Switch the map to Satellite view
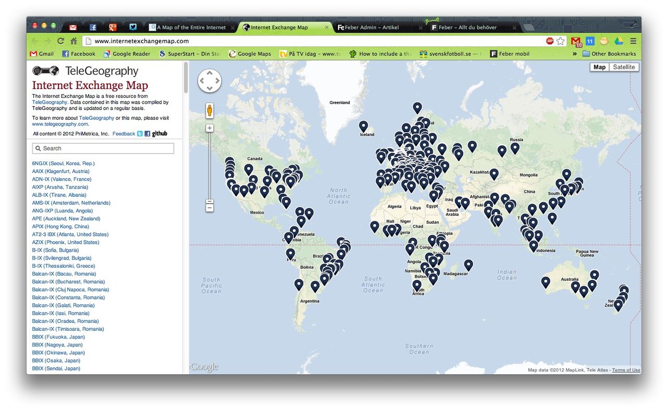 tap(624, 67)
